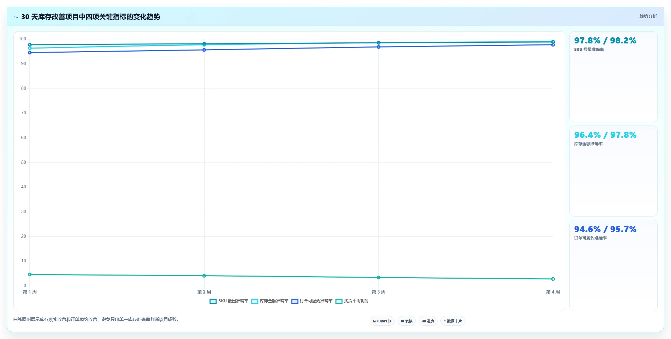Click the 第 1 周 axis label
671x339 pixels.
[x=30, y=292]
